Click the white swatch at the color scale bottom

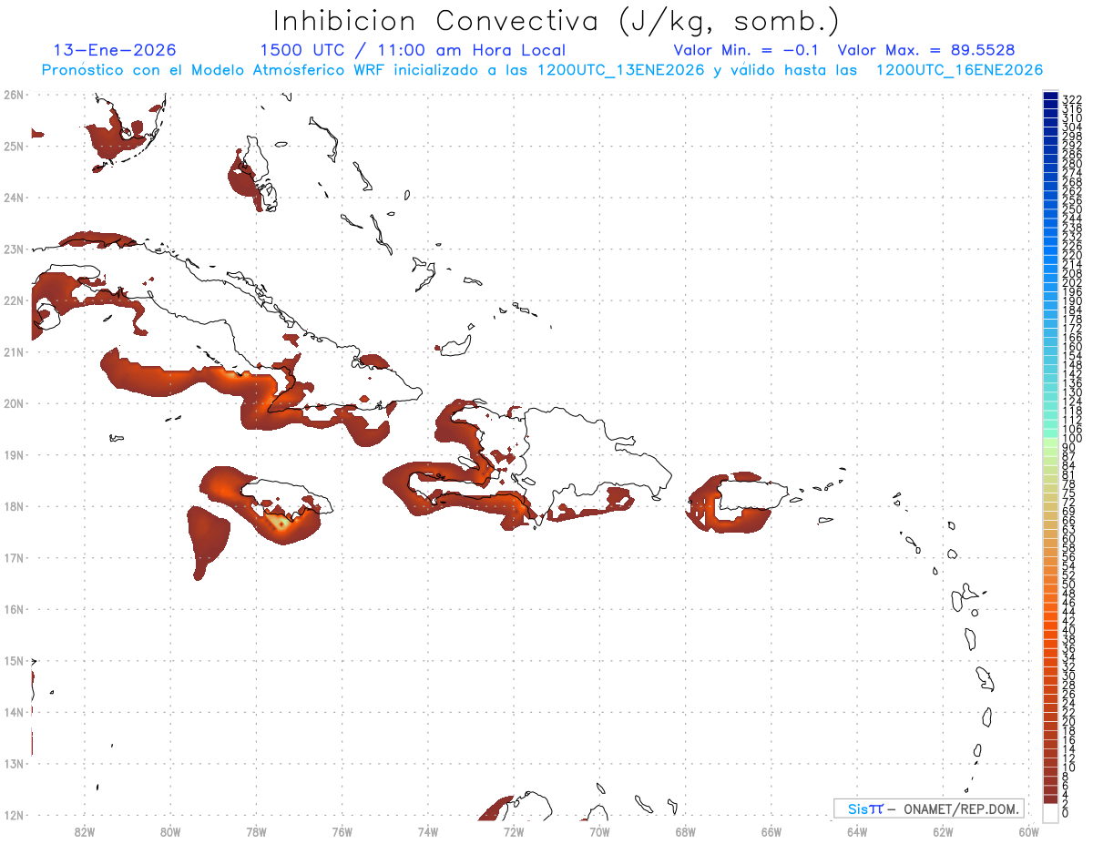[x=1050, y=812]
